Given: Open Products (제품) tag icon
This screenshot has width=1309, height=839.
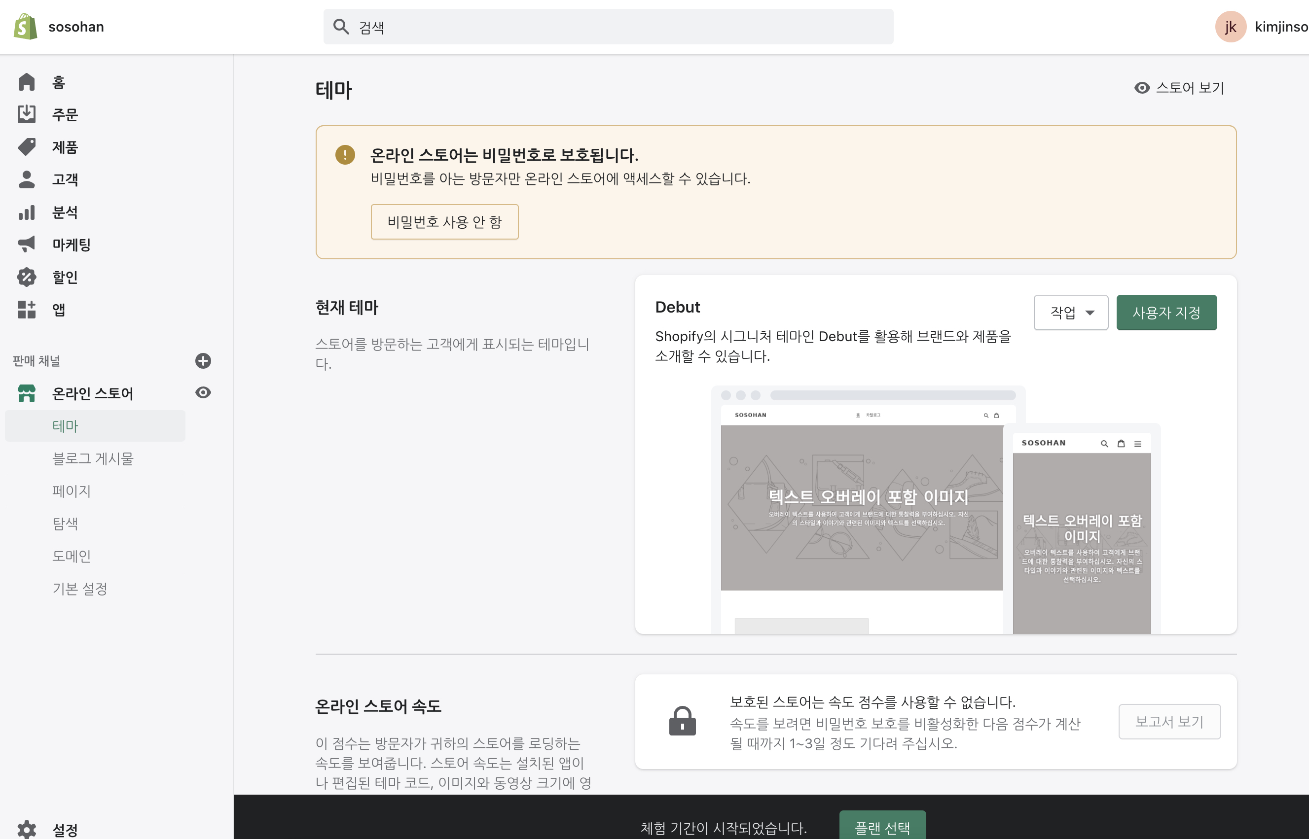Looking at the screenshot, I should (x=26, y=147).
